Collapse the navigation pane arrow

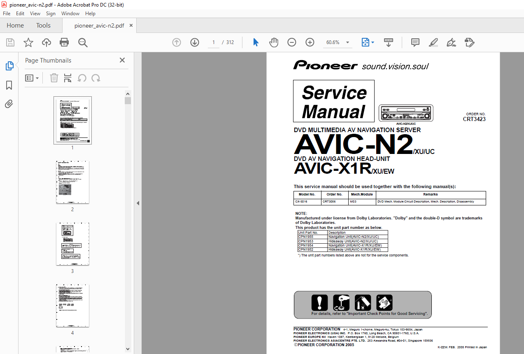[138, 203]
